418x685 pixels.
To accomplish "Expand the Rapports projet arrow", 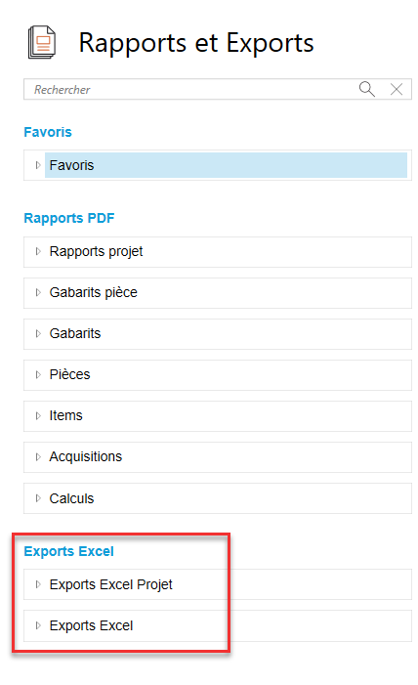I will coord(38,251).
